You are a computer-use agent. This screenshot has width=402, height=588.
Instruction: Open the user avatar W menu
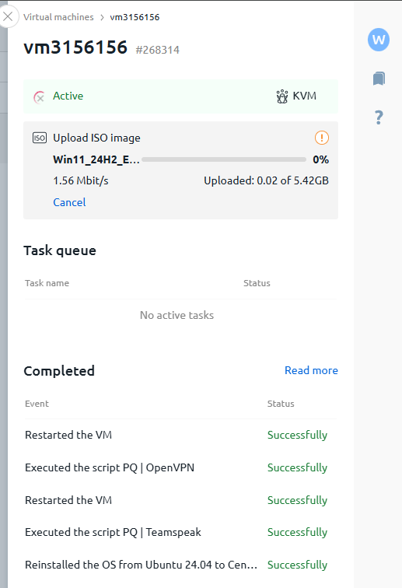379,40
